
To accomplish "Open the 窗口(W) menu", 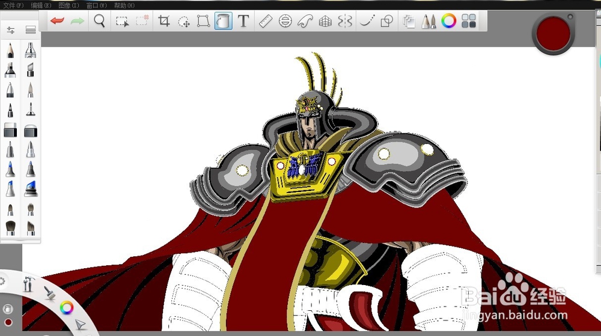I will click(x=97, y=5).
